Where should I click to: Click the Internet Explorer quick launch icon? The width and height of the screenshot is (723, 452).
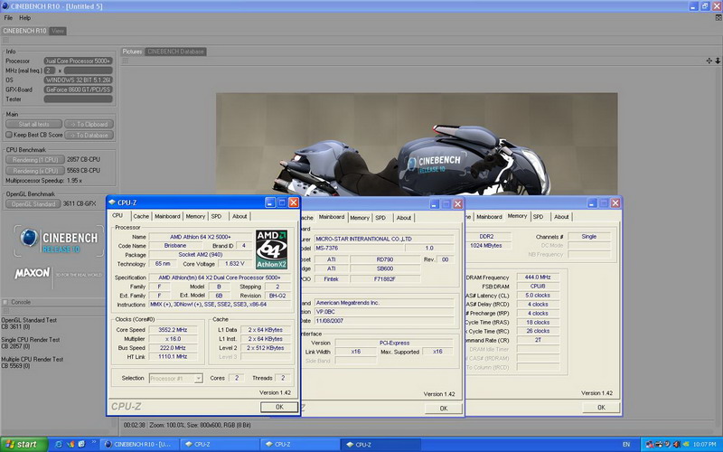click(57, 444)
